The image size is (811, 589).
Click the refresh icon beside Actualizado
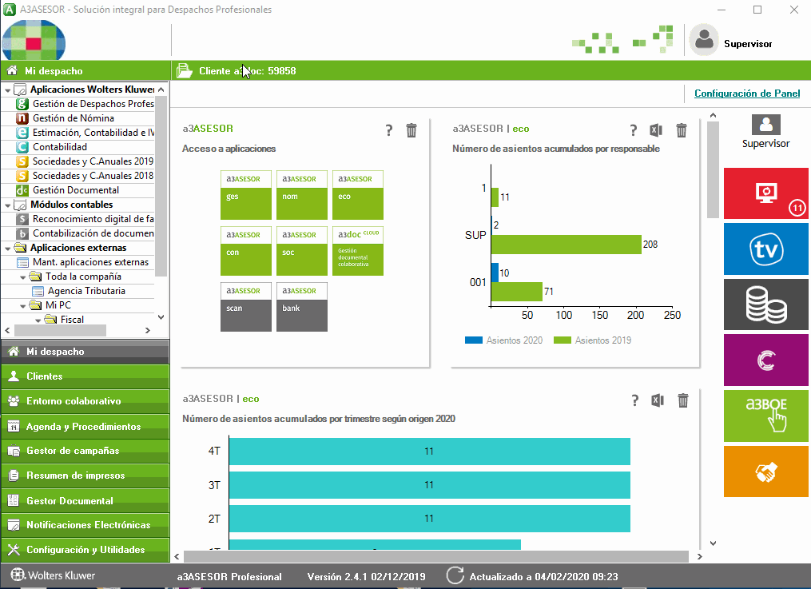click(x=455, y=575)
